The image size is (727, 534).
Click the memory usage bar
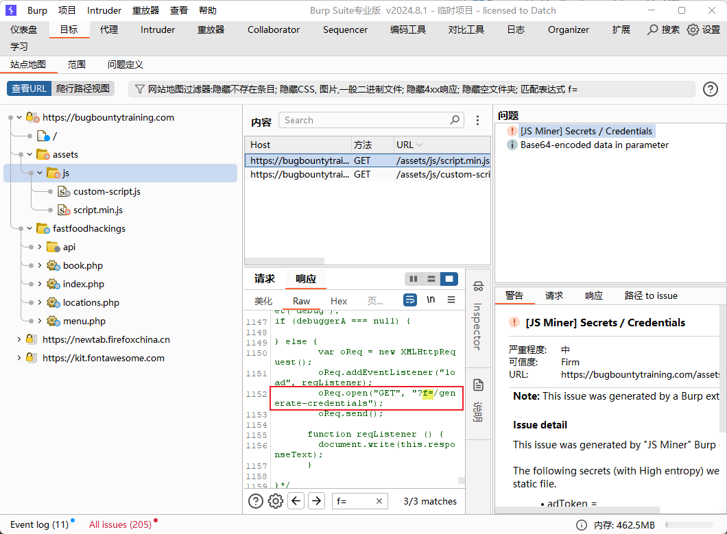click(689, 524)
